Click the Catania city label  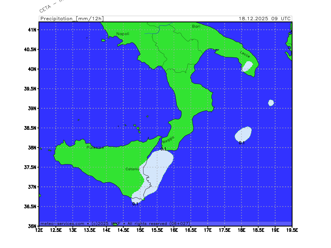133,169
